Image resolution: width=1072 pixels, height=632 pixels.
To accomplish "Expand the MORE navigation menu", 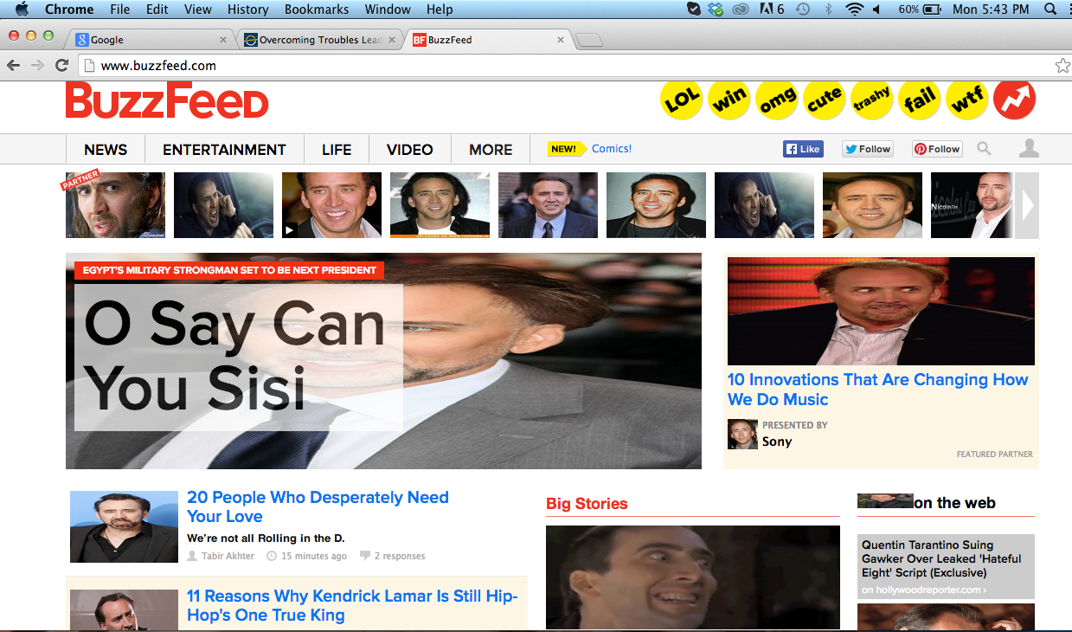I will point(491,150).
